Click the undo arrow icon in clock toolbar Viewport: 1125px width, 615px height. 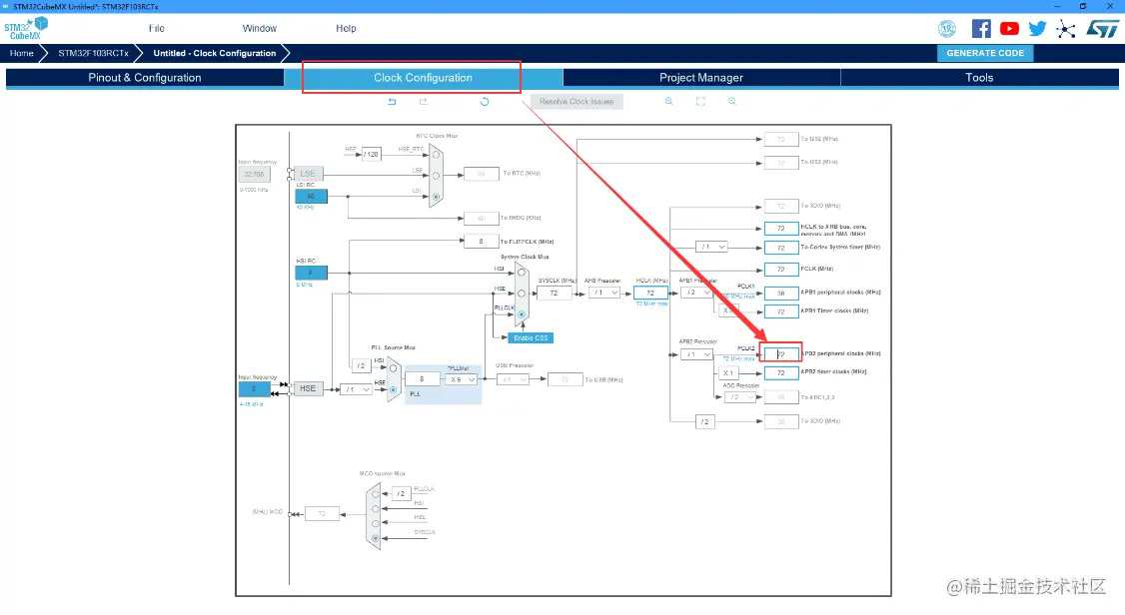[x=392, y=102]
